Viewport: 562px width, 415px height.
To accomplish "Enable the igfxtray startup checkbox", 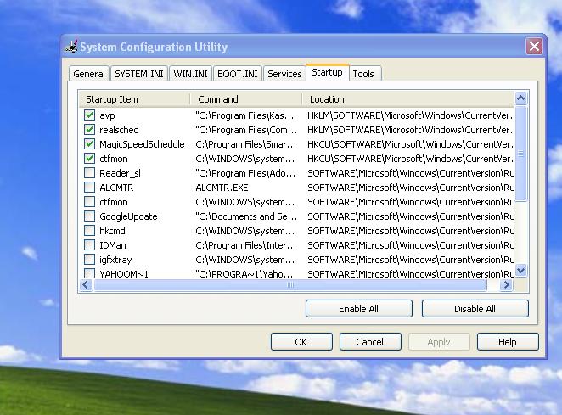I will coord(90,259).
